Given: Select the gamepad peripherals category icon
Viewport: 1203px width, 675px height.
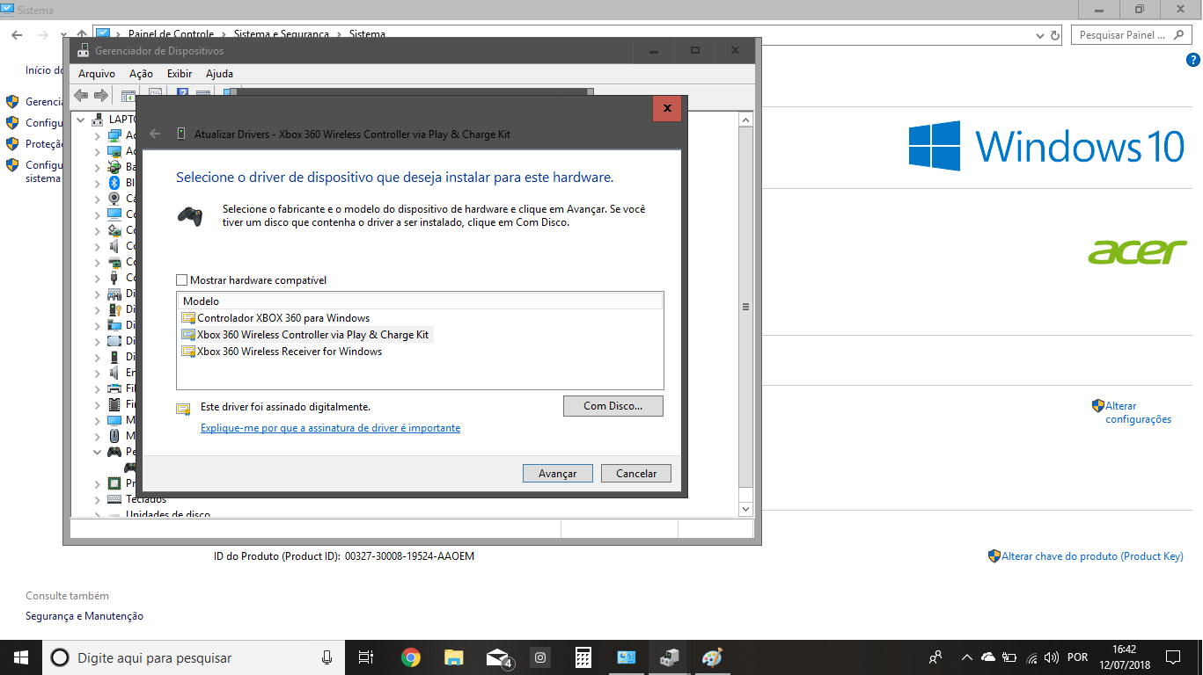Looking at the screenshot, I should click(x=114, y=452).
